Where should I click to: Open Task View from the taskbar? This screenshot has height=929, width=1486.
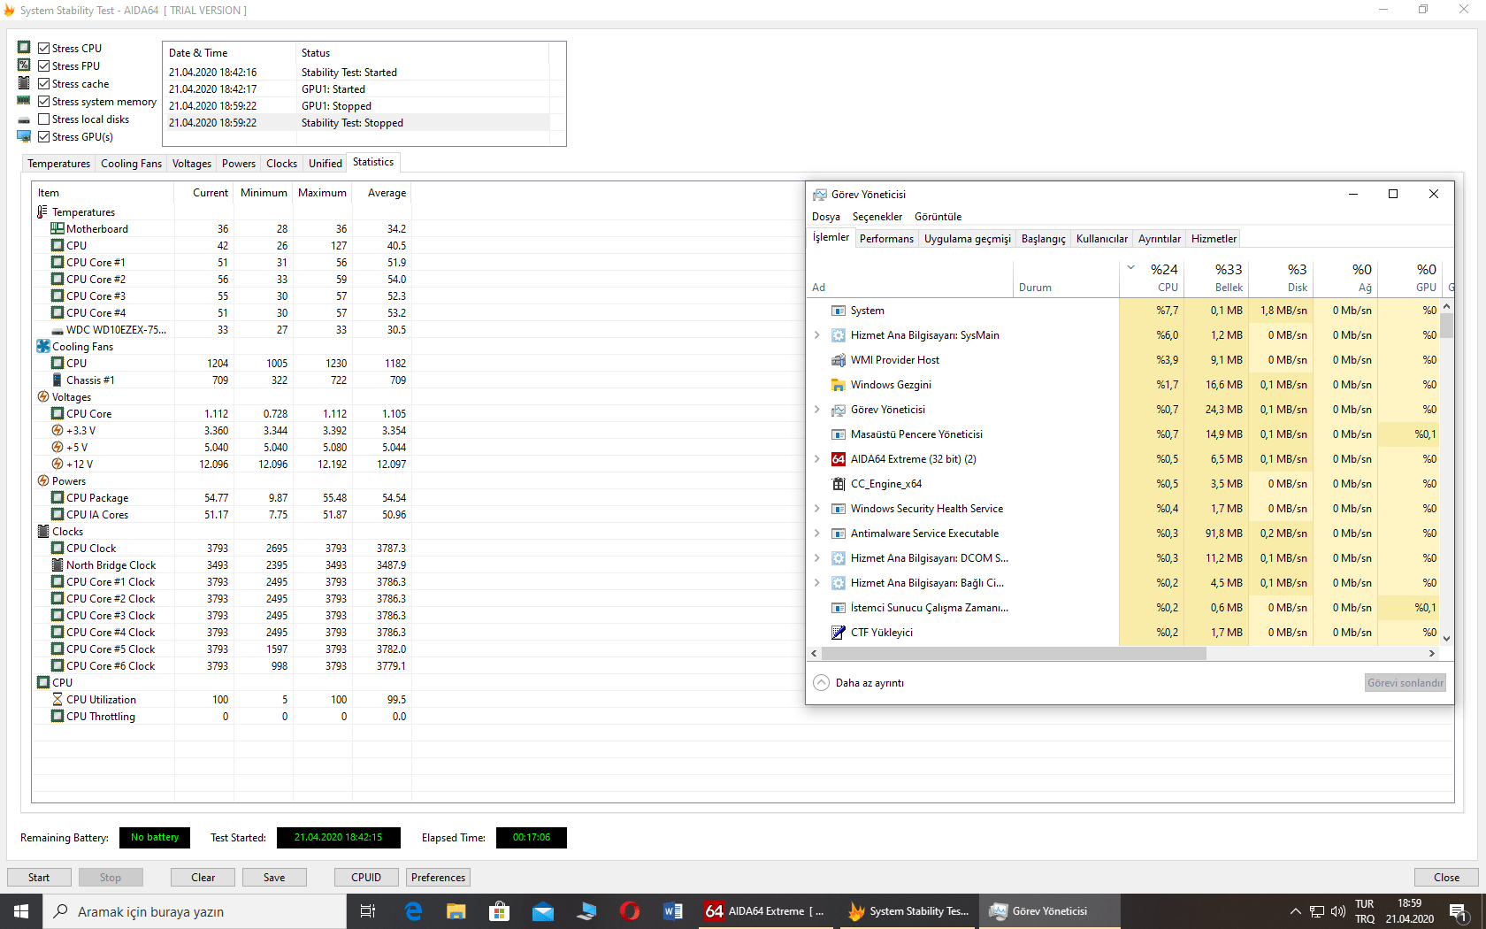368,911
